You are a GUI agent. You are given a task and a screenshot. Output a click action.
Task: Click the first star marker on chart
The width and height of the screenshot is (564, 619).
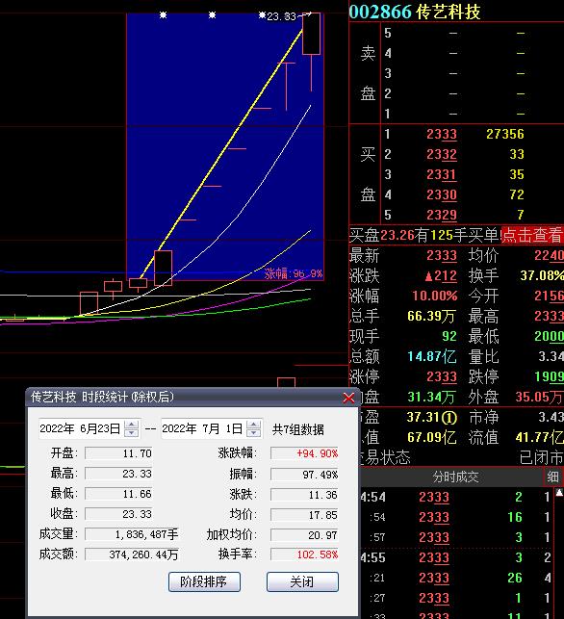163,15
